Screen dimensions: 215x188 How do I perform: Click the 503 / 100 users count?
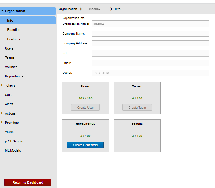pyautogui.click(x=86, y=98)
